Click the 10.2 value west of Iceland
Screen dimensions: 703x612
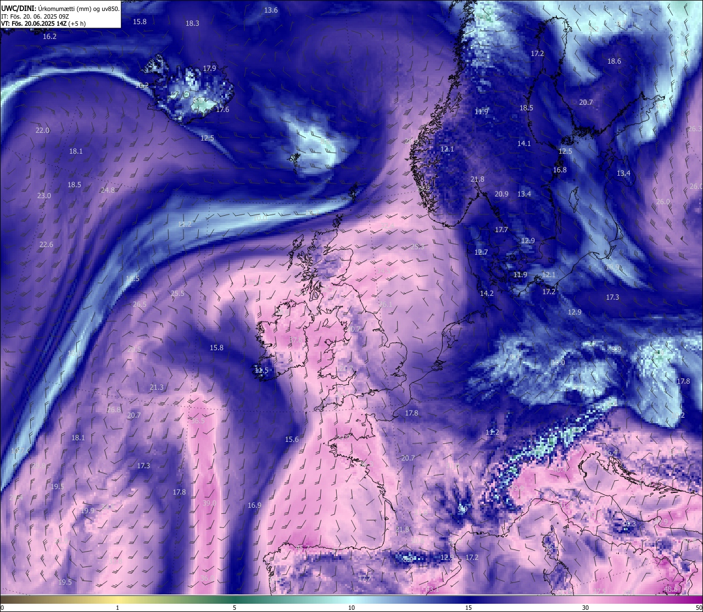(142, 86)
